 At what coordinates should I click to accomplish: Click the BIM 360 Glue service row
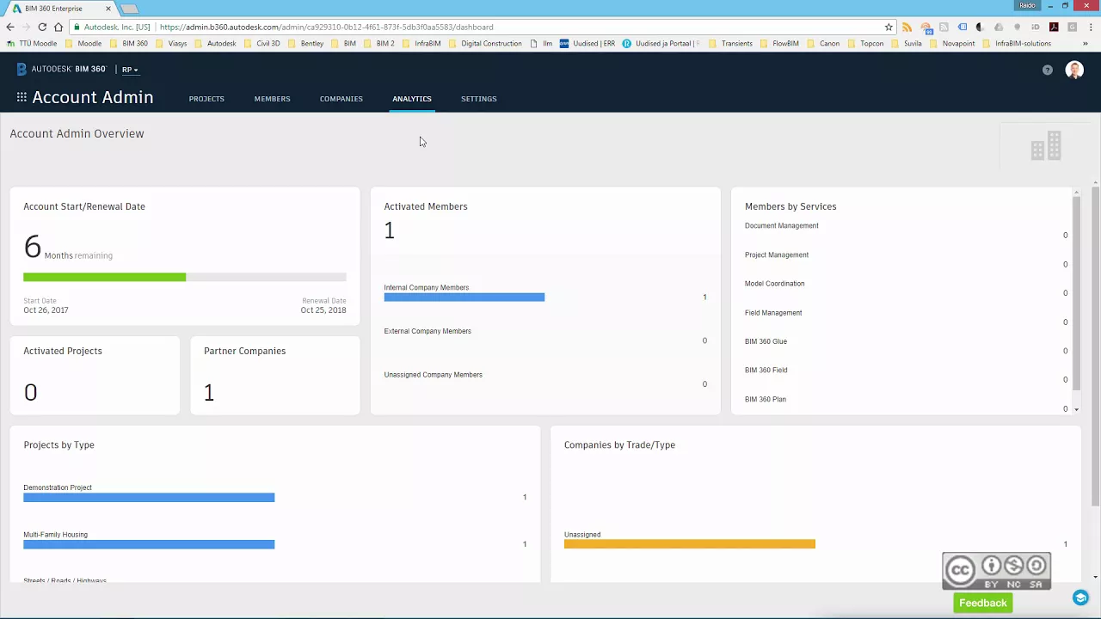(x=906, y=346)
